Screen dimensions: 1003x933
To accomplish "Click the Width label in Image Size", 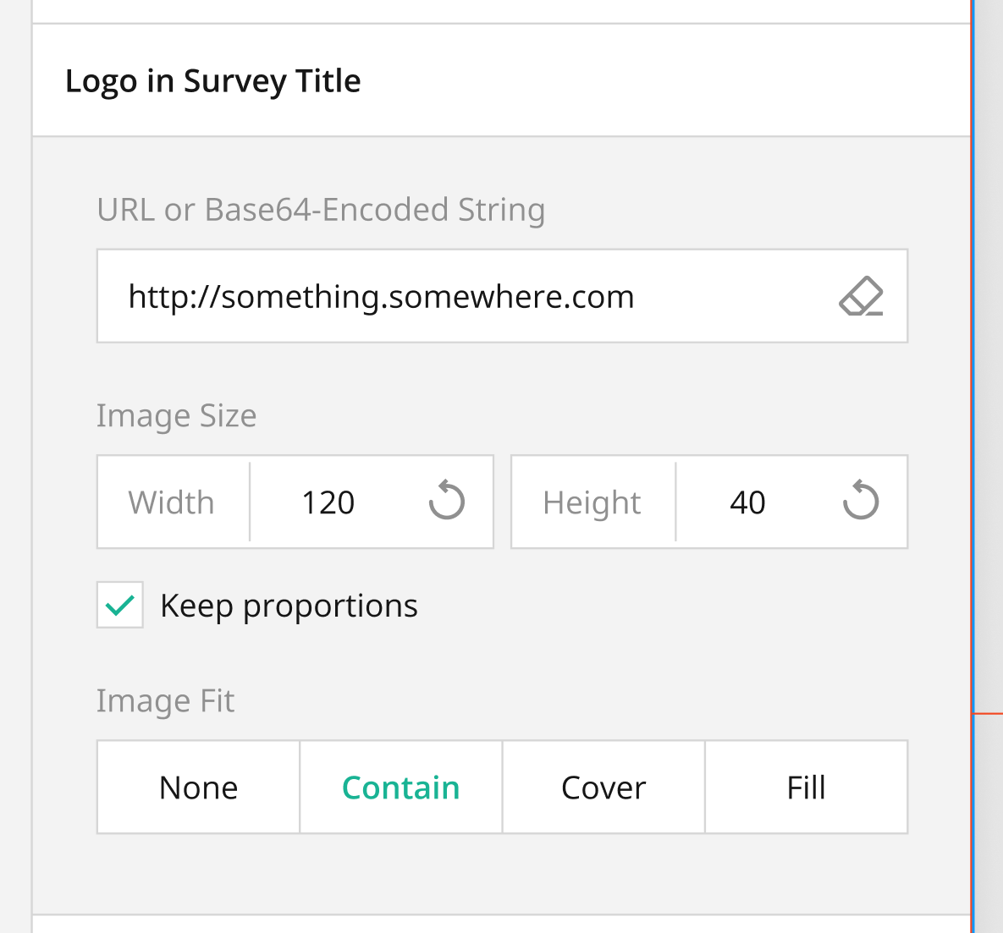I will tap(172, 502).
